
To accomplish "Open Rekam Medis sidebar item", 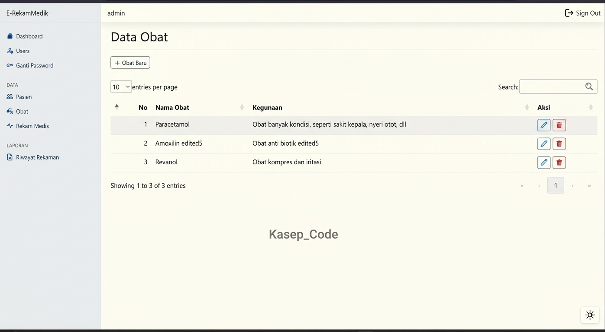I will pos(28,126).
